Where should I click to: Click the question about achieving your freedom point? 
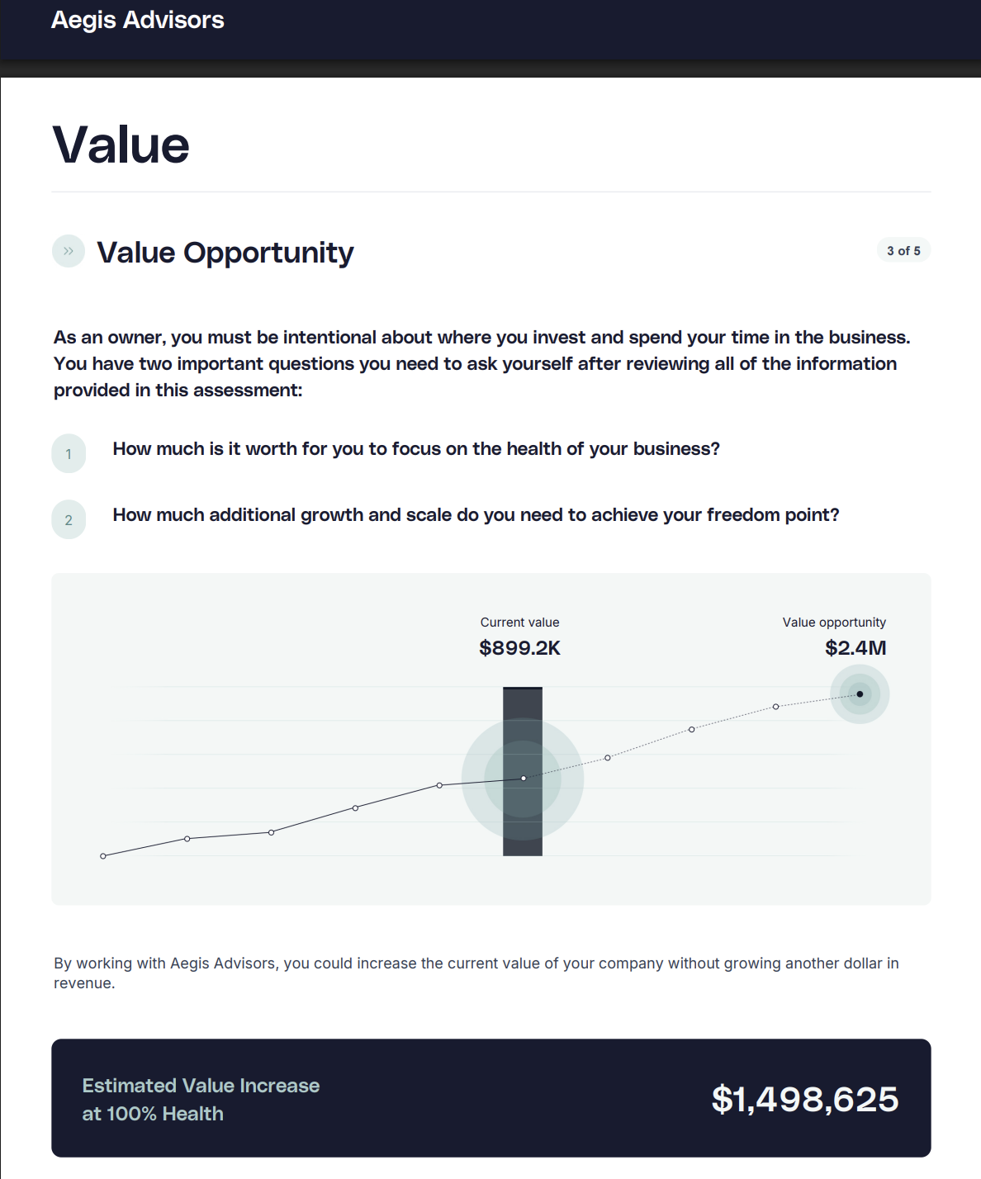[x=476, y=515]
